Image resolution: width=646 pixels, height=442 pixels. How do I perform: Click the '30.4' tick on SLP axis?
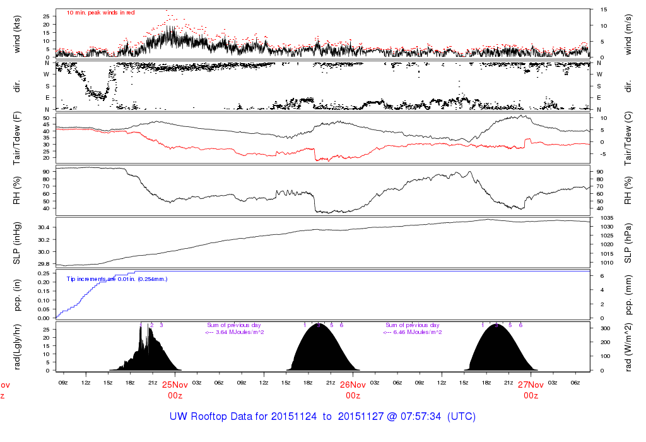coord(44,227)
